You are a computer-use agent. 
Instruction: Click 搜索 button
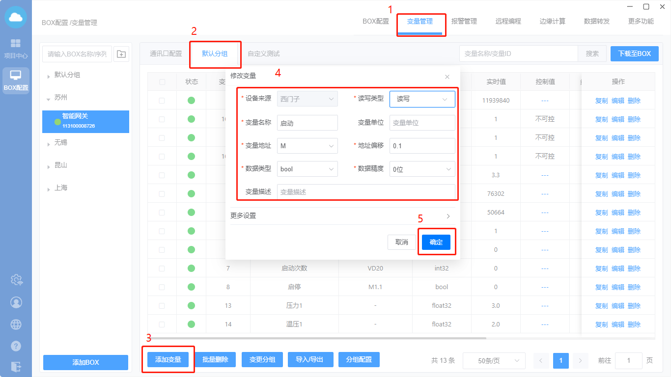pyautogui.click(x=592, y=54)
